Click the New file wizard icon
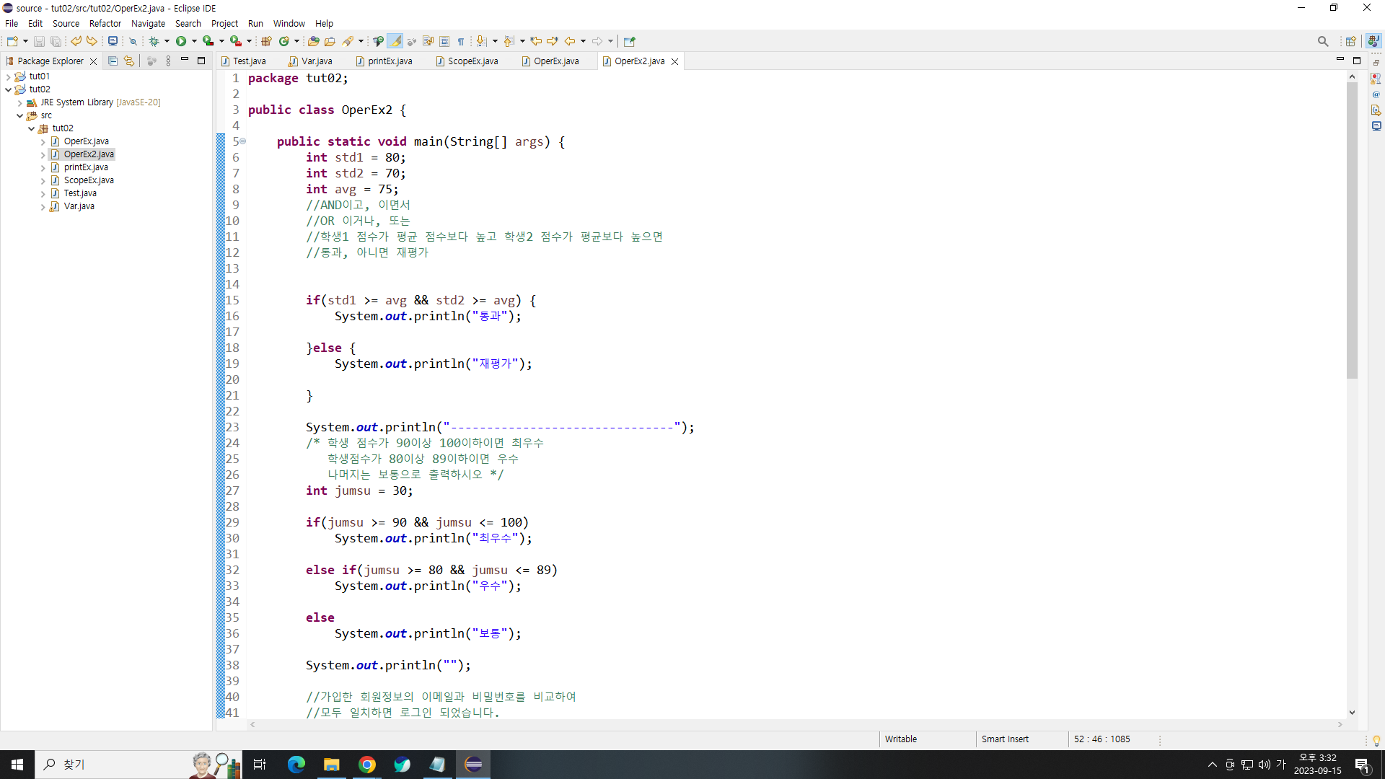1385x779 pixels. coord(12,41)
